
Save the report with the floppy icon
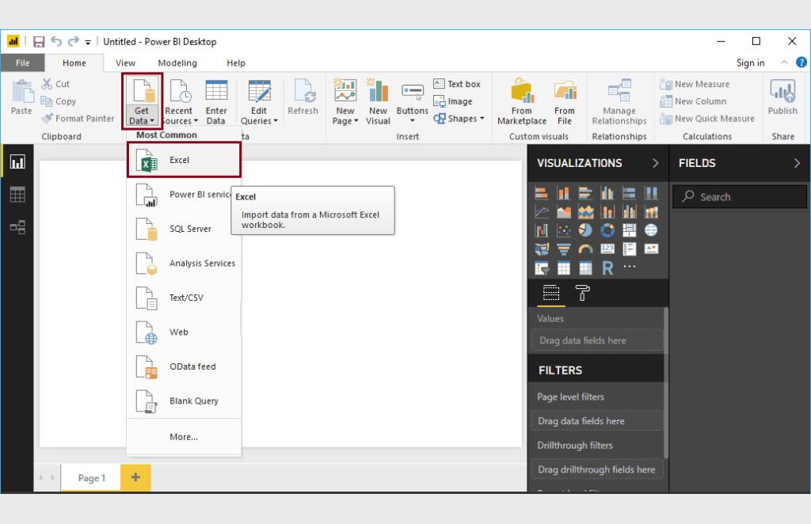coord(39,42)
